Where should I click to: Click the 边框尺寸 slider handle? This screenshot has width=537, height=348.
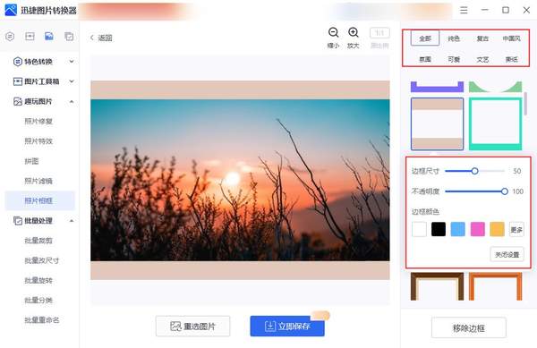[474, 171]
